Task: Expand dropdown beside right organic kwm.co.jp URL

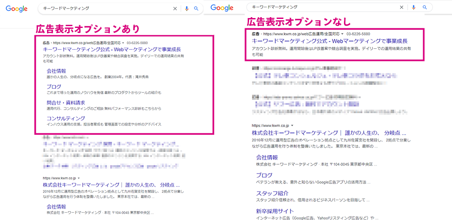Action: 292,126
